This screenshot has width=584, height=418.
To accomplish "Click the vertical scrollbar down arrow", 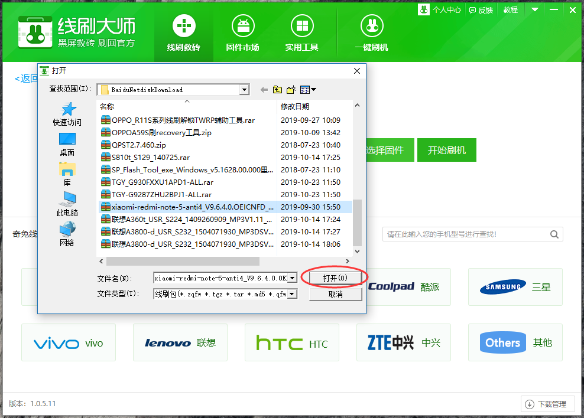I will coord(357,252).
